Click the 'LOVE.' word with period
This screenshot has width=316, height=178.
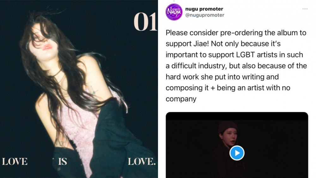point(142,162)
